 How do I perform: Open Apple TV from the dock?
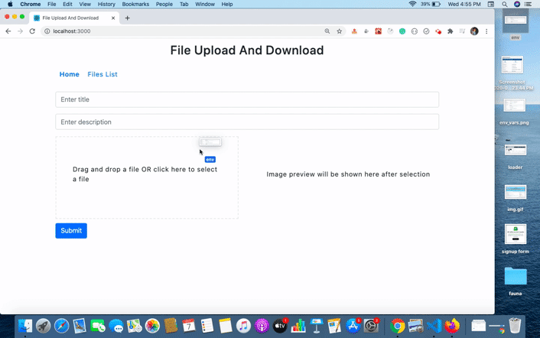click(x=280, y=326)
